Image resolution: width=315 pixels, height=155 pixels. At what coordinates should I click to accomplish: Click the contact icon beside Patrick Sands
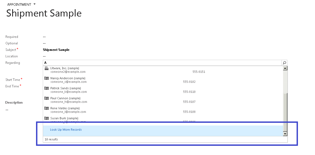47,88
